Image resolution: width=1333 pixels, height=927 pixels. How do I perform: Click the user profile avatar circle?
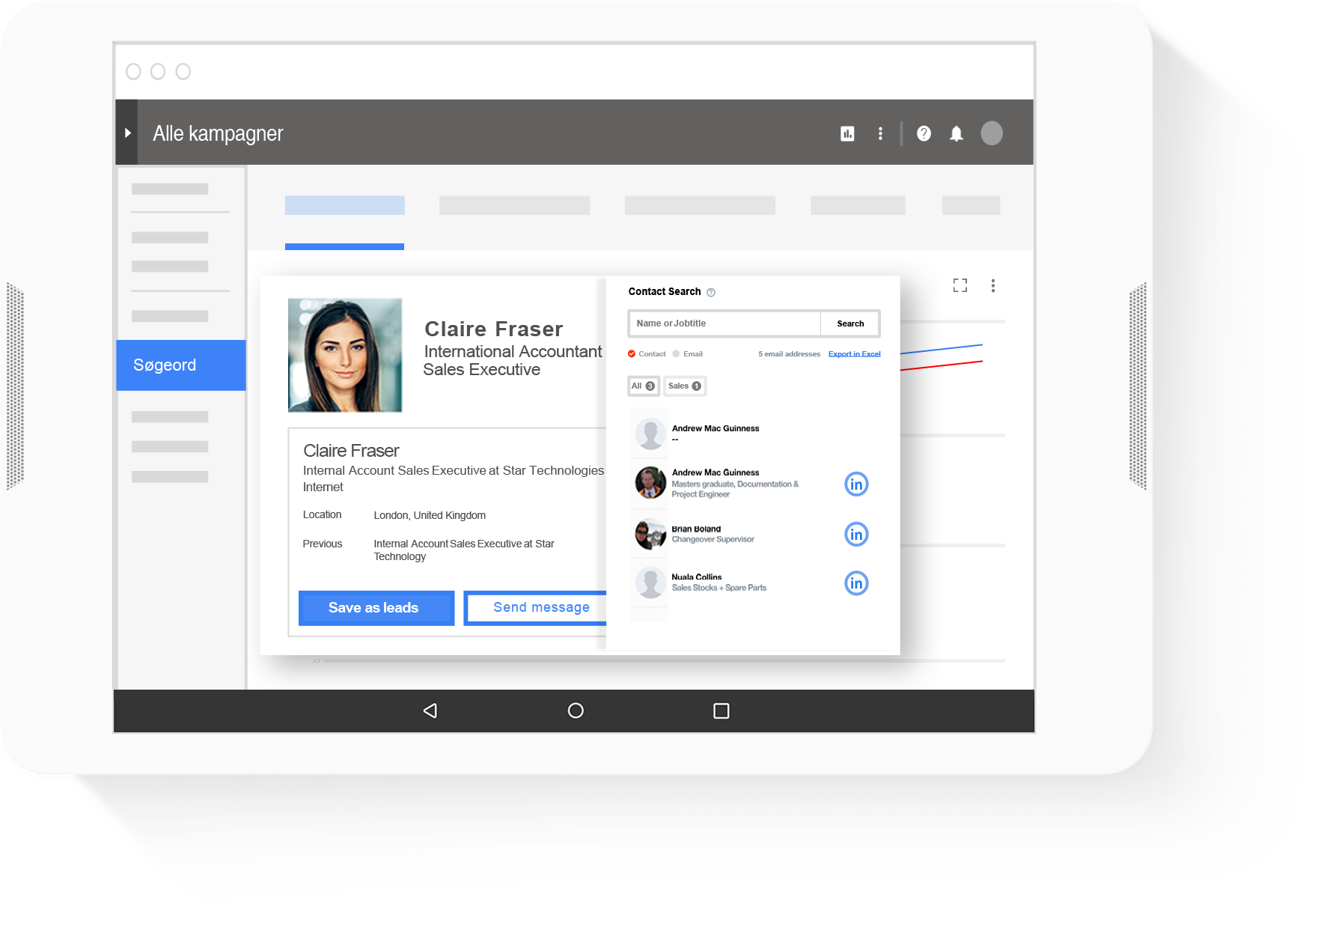tap(991, 133)
